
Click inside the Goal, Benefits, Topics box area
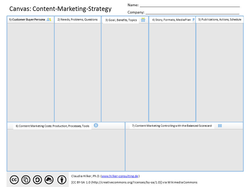(125, 72)
